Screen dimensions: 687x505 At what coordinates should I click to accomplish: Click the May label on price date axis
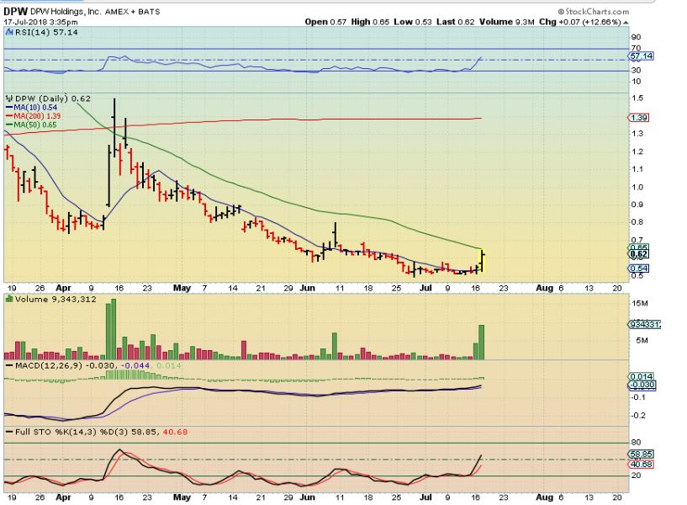[182, 288]
